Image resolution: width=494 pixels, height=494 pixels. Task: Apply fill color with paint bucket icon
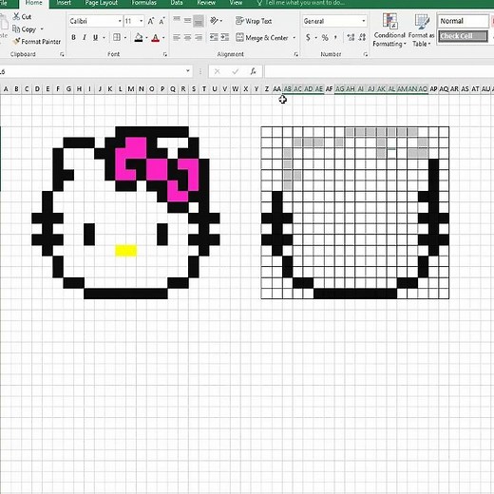[x=139, y=38]
